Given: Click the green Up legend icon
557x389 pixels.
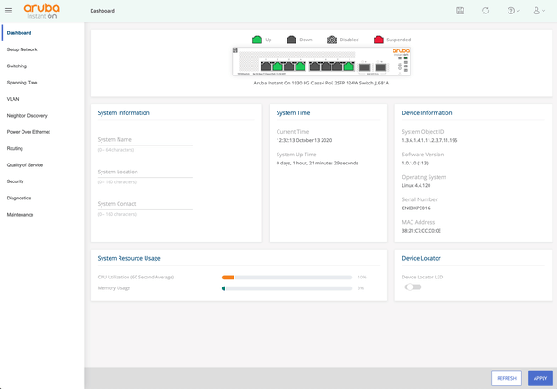Looking at the screenshot, I should [x=257, y=40].
